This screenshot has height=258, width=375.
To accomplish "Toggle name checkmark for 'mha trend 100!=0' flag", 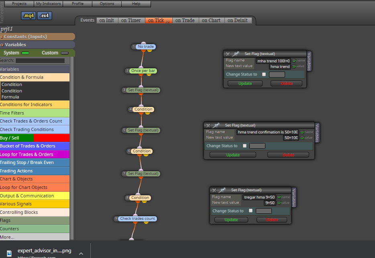I will pyautogui.click(x=295, y=61).
